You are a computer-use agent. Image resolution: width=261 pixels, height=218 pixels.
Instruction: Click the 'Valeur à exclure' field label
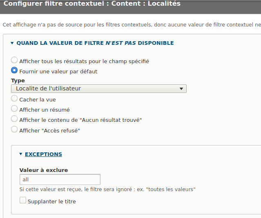[43, 170]
